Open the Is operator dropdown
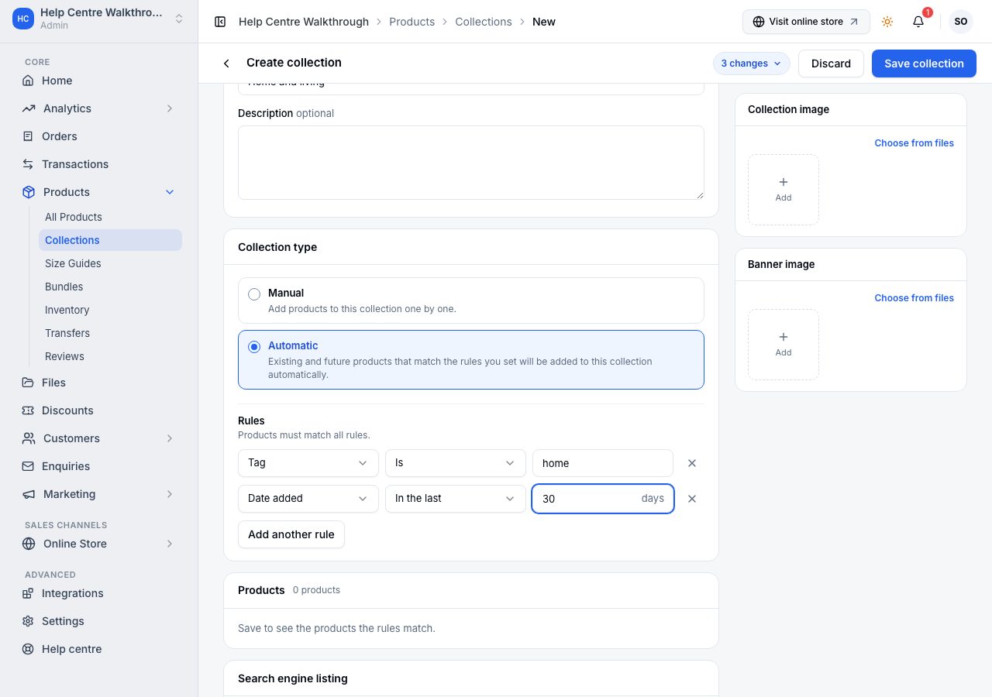This screenshot has height=697, width=992. (456, 463)
